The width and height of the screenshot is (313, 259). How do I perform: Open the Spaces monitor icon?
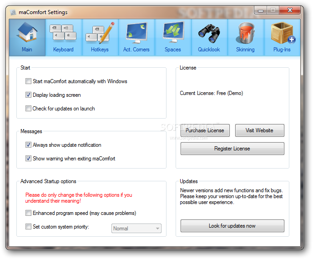(x=173, y=32)
